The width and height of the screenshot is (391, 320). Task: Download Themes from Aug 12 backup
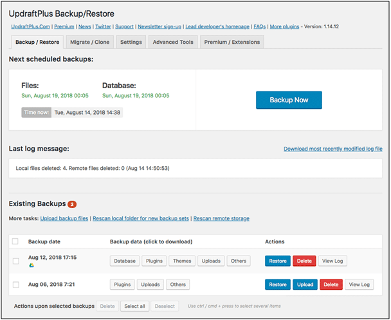[182, 261]
